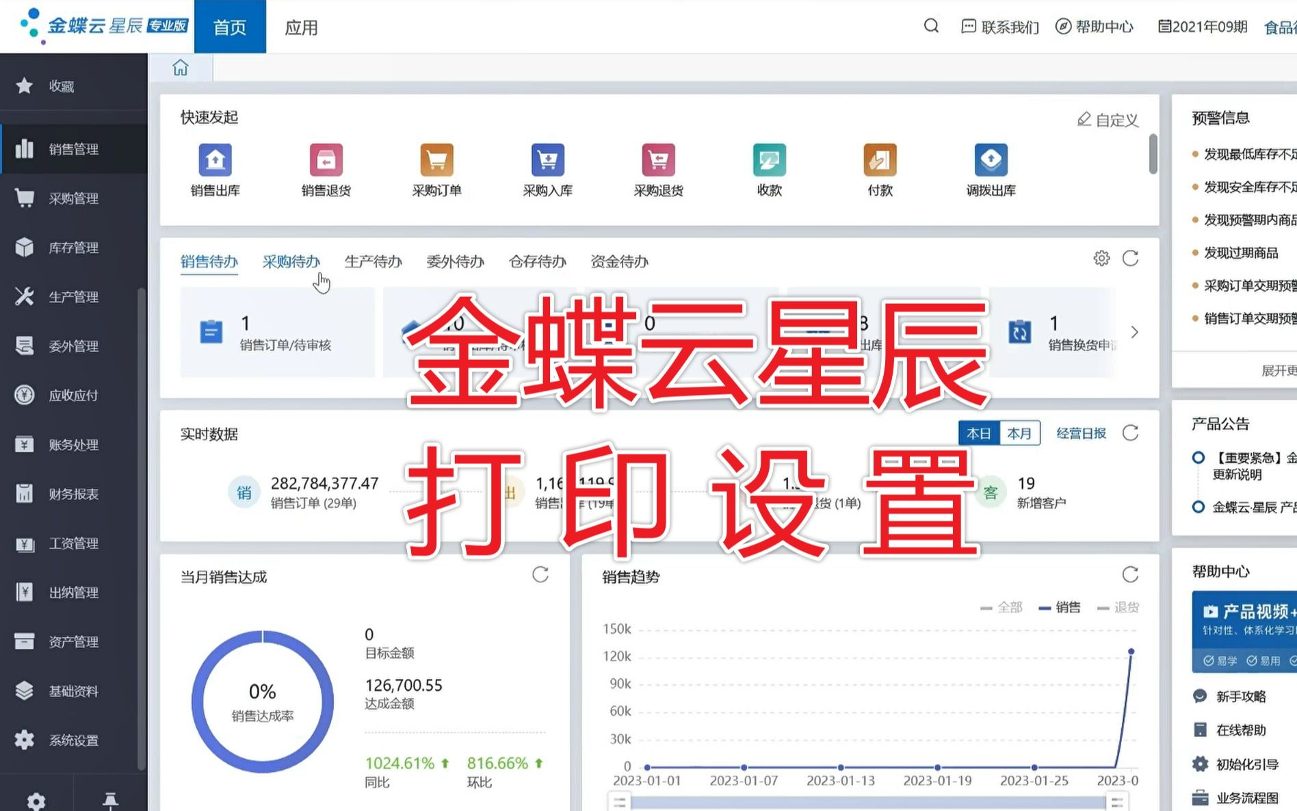Open 销售管理 in the sidebar
Image resolution: width=1297 pixels, height=811 pixels.
74,149
